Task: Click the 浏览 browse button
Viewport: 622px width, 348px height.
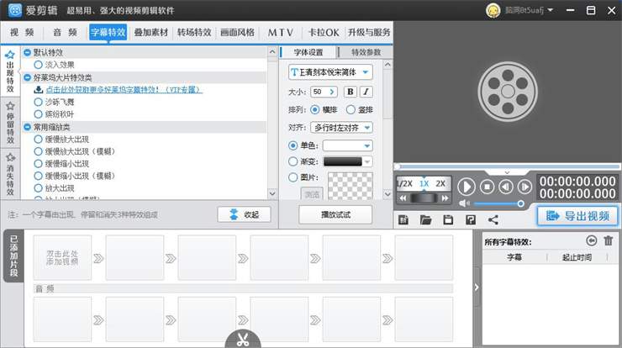Action: point(312,194)
